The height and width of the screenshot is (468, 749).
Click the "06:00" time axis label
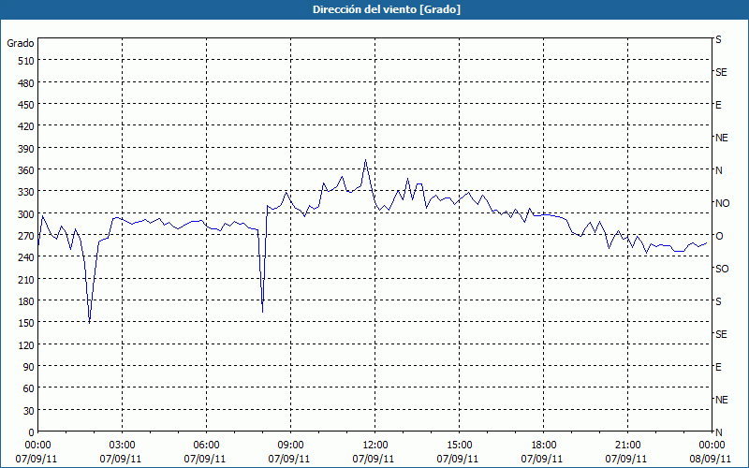[206, 446]
